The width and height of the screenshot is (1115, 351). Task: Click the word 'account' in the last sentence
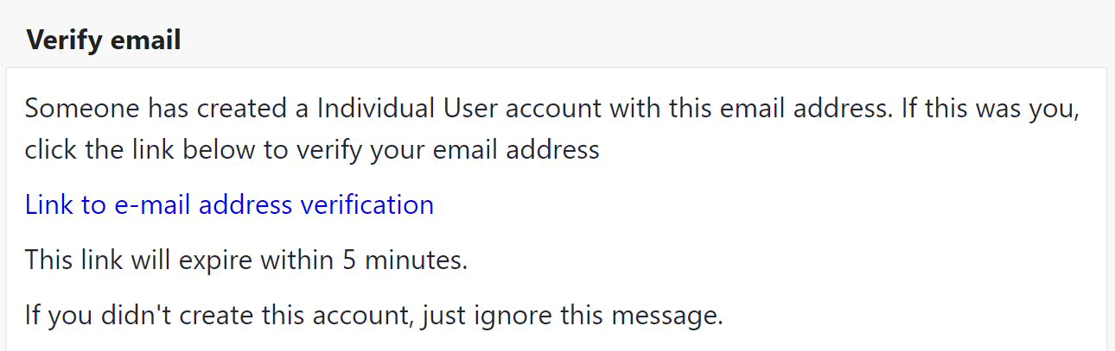pyautogui.click(x=366, y=315)
